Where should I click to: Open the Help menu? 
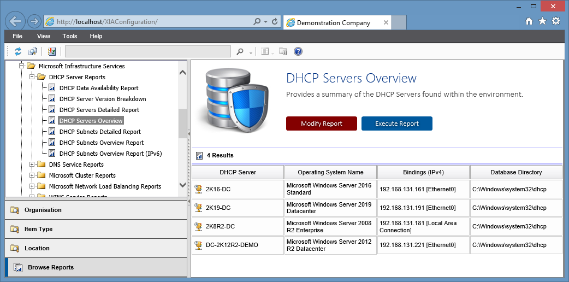(96, 36)
